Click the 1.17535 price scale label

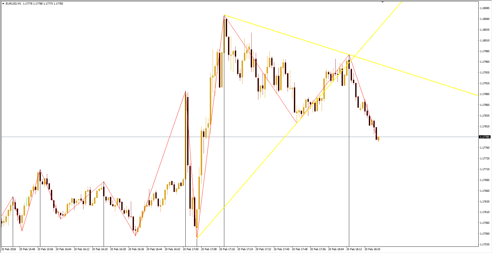point(485,244)
